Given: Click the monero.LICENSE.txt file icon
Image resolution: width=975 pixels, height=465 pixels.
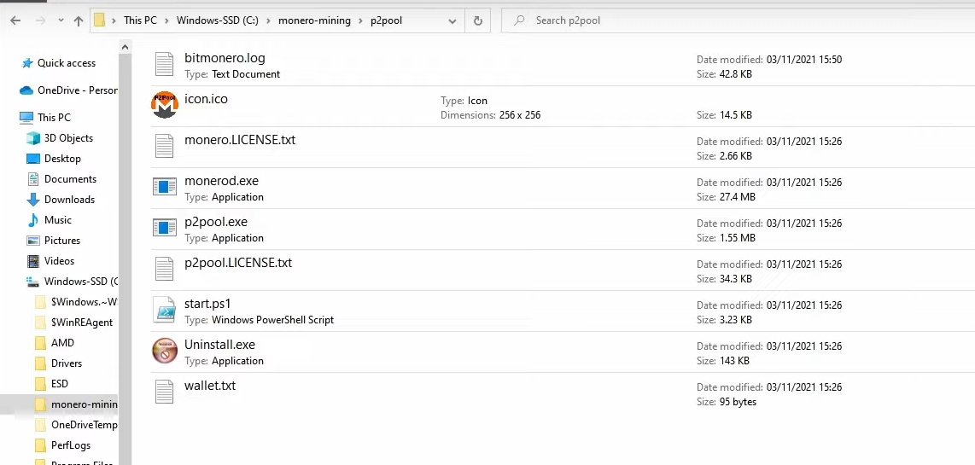Looking at the screenshot, I should pos(164,147).
